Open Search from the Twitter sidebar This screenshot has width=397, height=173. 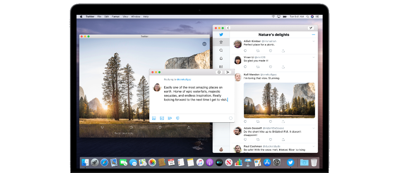pos(221,50)
